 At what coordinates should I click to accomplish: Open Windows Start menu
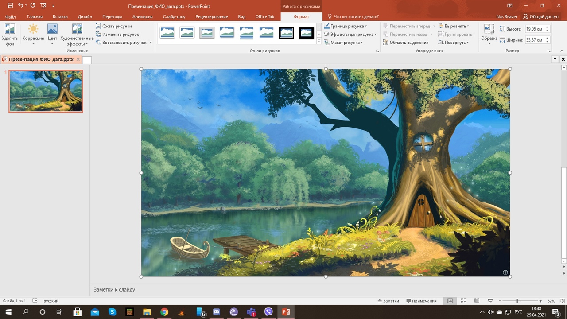[8, 312]
